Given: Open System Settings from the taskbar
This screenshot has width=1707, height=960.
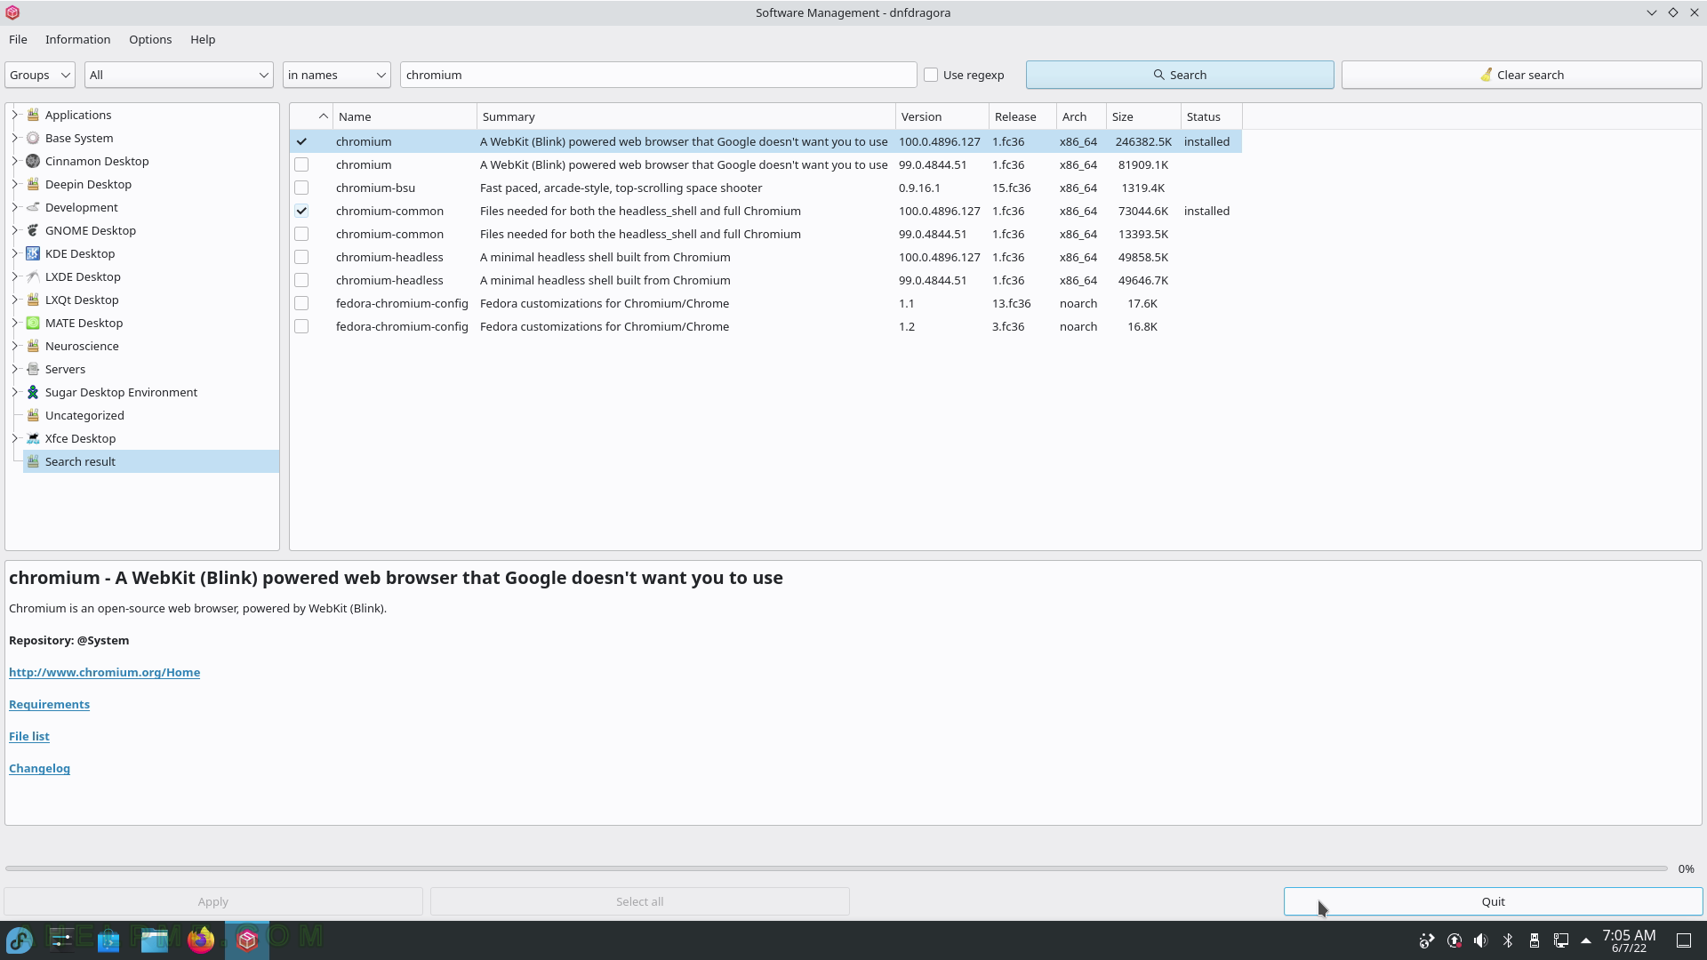Looking at the screenshot, I should [61, 940].
